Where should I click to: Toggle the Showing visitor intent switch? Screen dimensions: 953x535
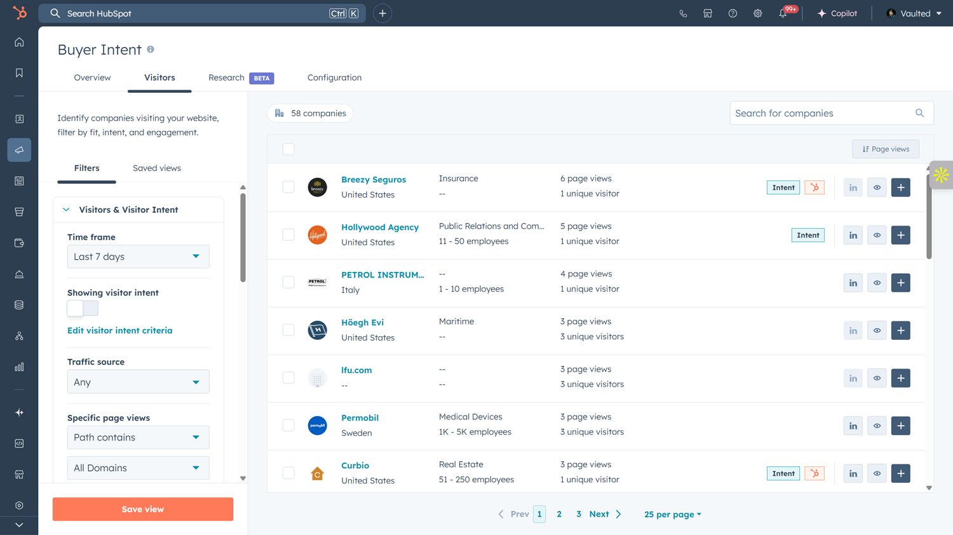(x=83, y=308)
